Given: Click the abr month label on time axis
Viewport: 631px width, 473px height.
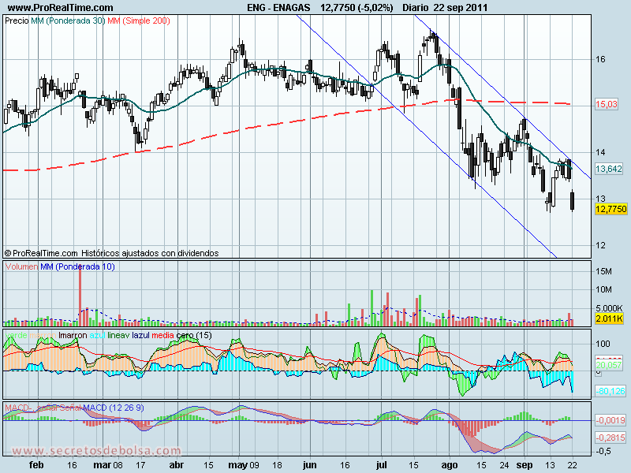Looking at the screenshot, I should click(x=176, y=465).
